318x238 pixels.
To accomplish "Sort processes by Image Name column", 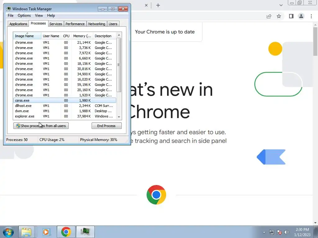I will (x=27, y=36).
